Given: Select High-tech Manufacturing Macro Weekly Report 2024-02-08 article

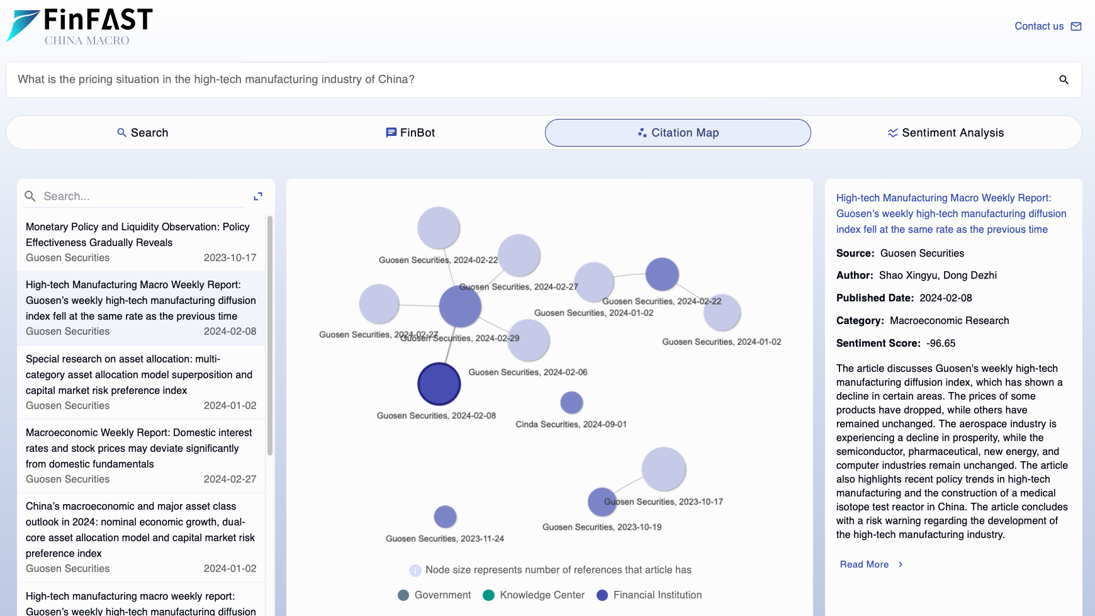Looking at the screenshot, I should [x=141, y=308].
